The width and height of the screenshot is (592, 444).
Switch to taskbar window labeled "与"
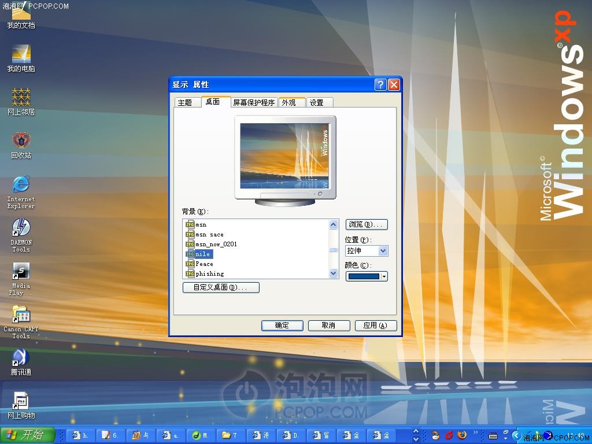140,436
